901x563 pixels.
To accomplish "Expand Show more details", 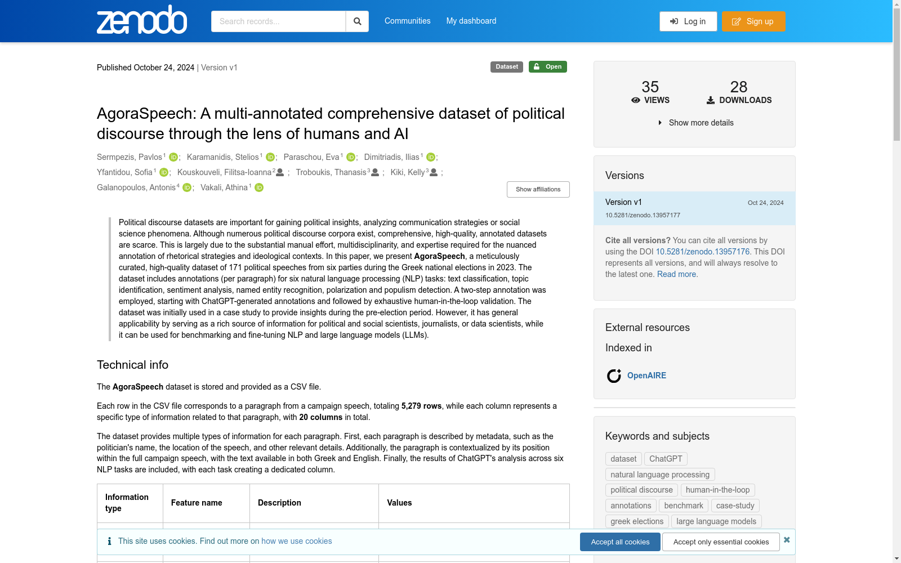I will pyautogui.click(x=695, y=123).
